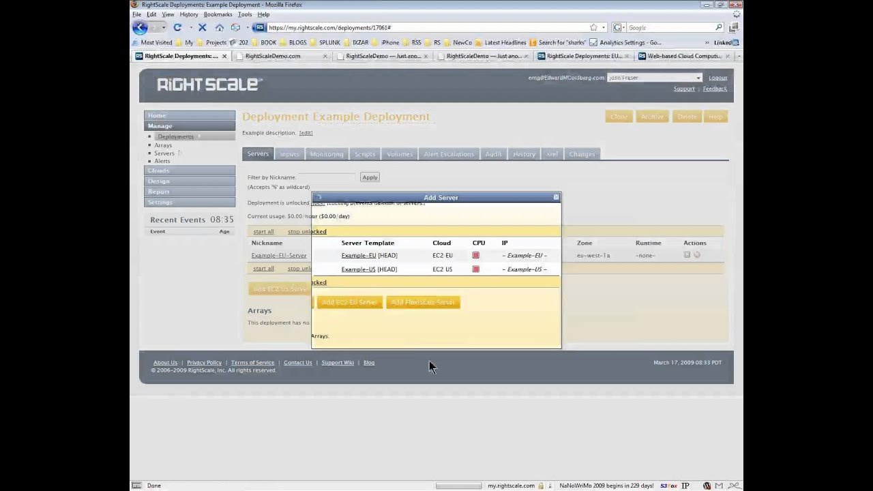Open the Example-EU server template link
Image resolution: width=873 pixels, height=491 pixels.
[x=359, y=255]
